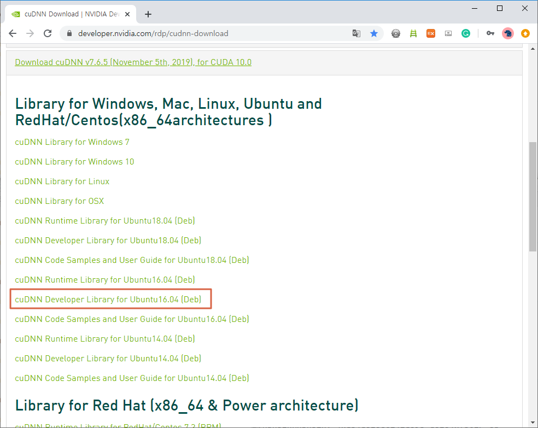Screen dimensions: 538x428
Task: Download cuDNN Library for Windows 10
Action: (74, 162)
